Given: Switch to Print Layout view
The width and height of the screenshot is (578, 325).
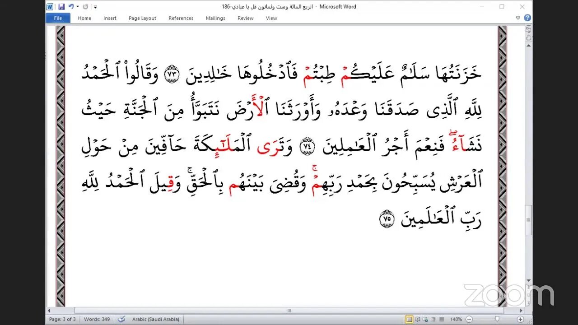Looking at the screenshot, I should click(x=409, y=319).
